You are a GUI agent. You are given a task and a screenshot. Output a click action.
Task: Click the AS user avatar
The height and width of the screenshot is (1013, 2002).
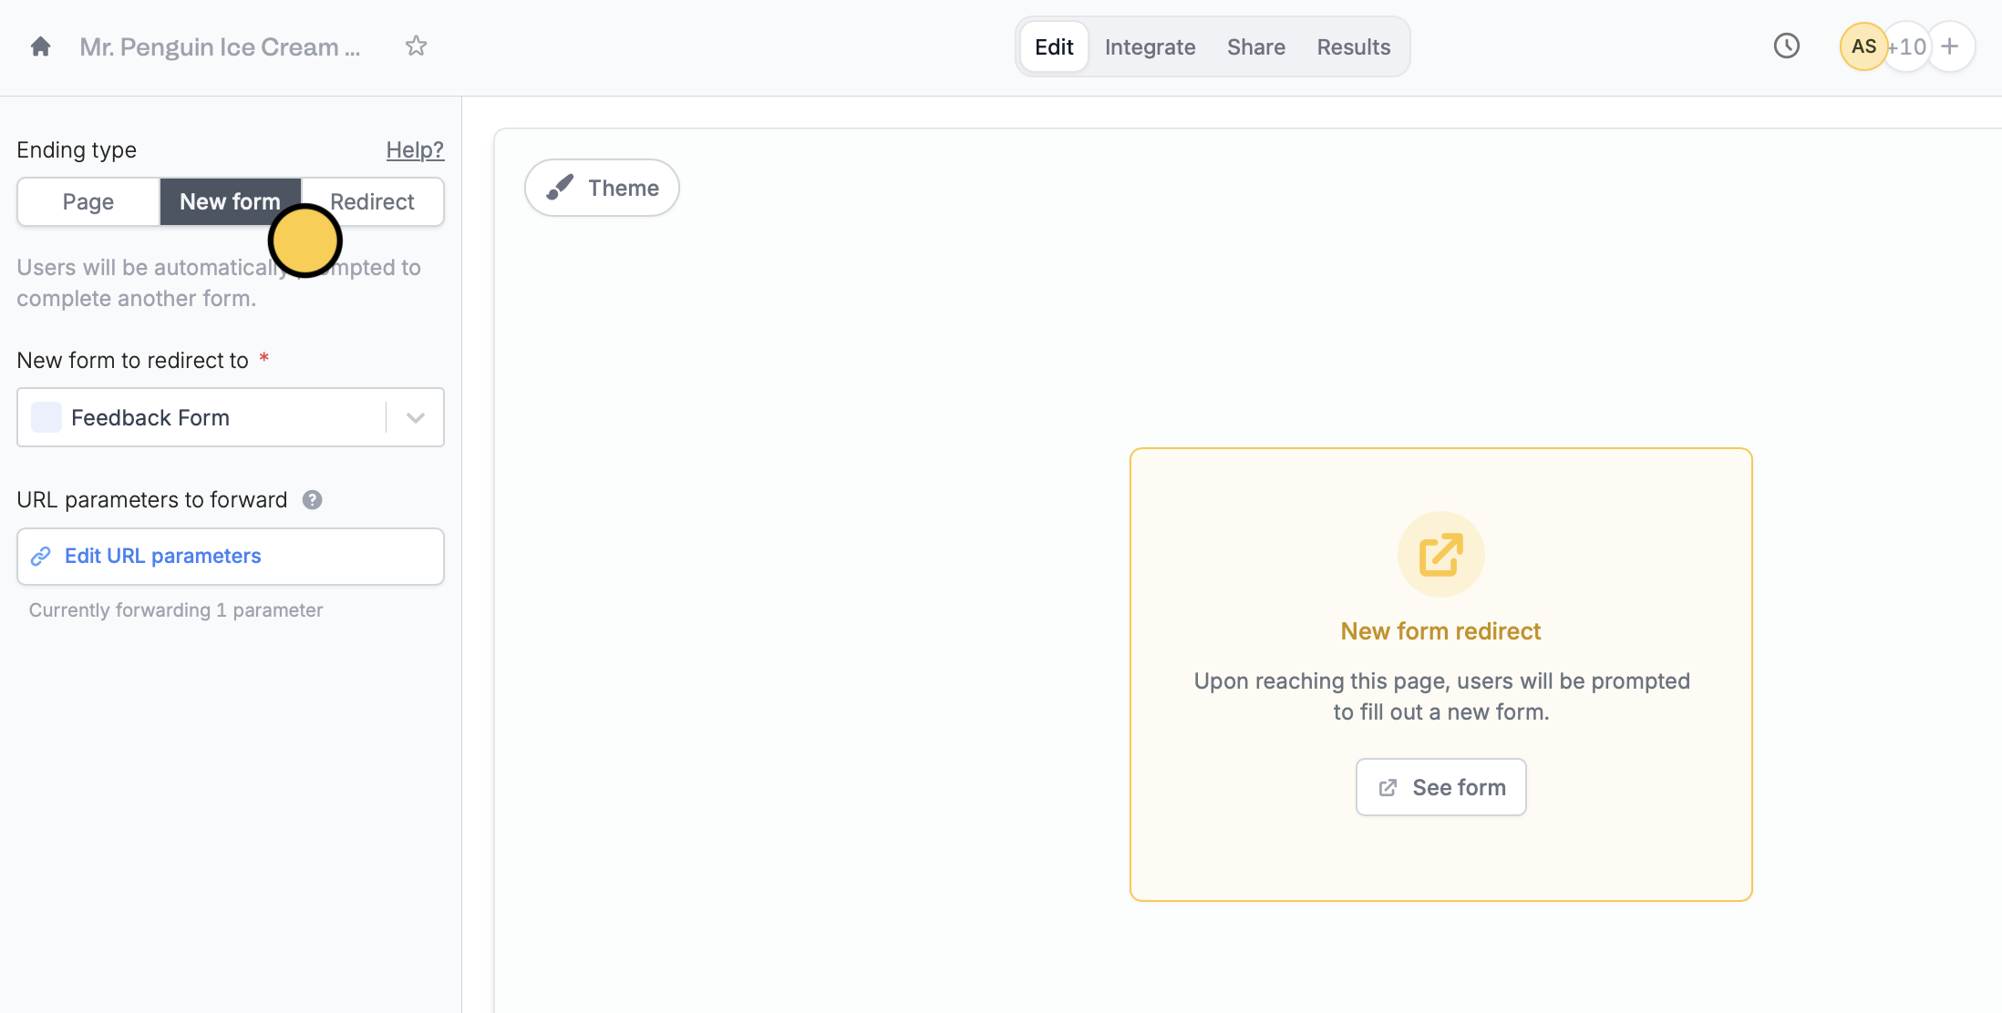(x=1863, y=46)
